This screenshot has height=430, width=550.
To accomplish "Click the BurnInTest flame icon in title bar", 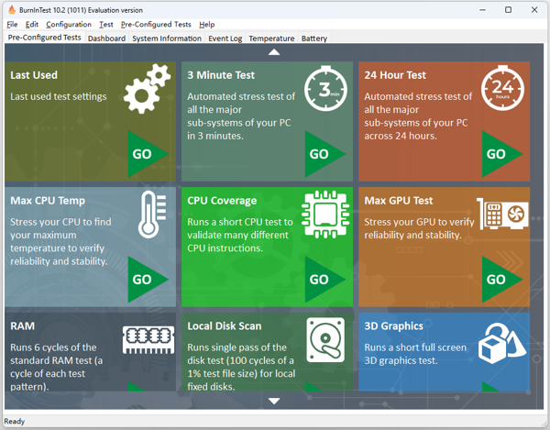I will pos(9,9).
